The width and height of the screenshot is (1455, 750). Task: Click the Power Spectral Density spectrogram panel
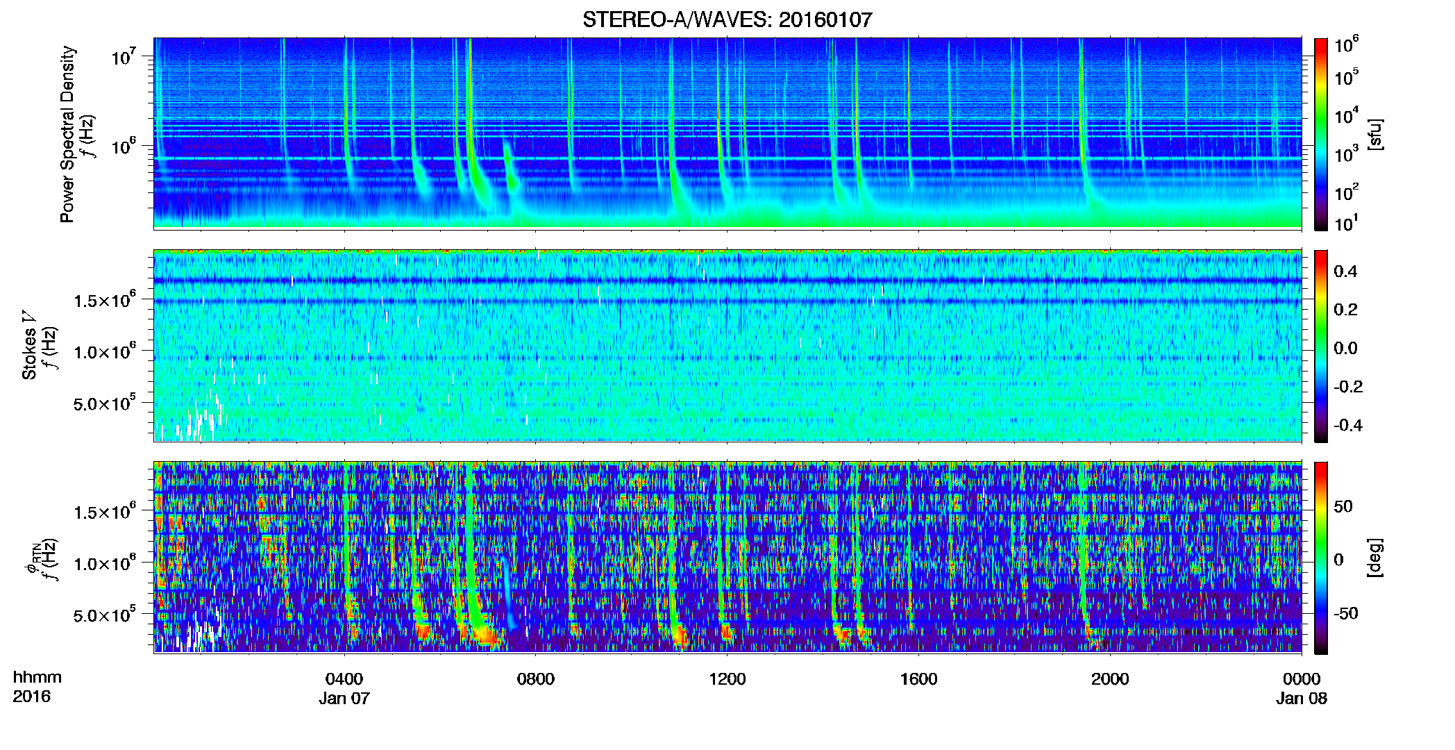727,133
